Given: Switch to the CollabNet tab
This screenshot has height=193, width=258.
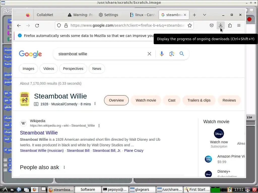Looking at the screenshot, I should click(45, 15).
